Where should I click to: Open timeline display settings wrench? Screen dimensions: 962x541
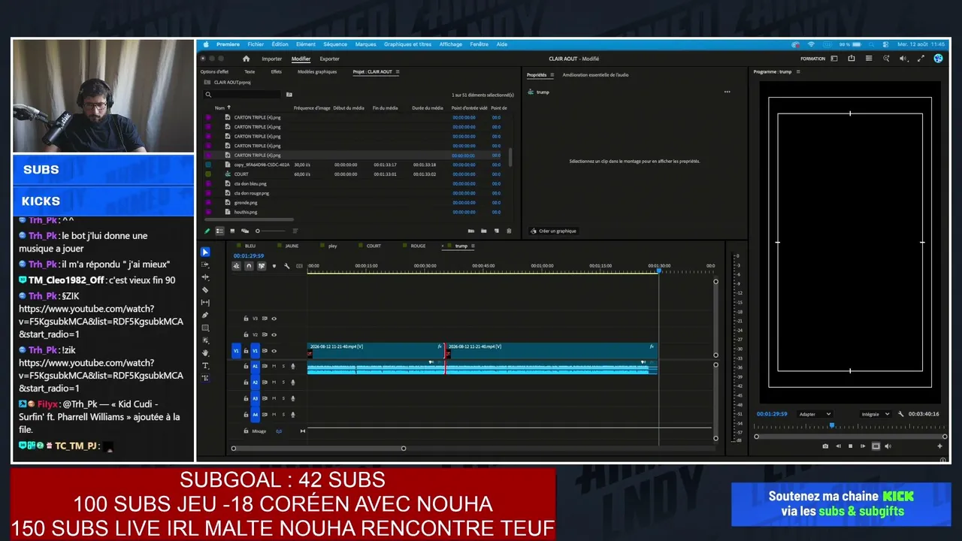(x=286, y=266)
